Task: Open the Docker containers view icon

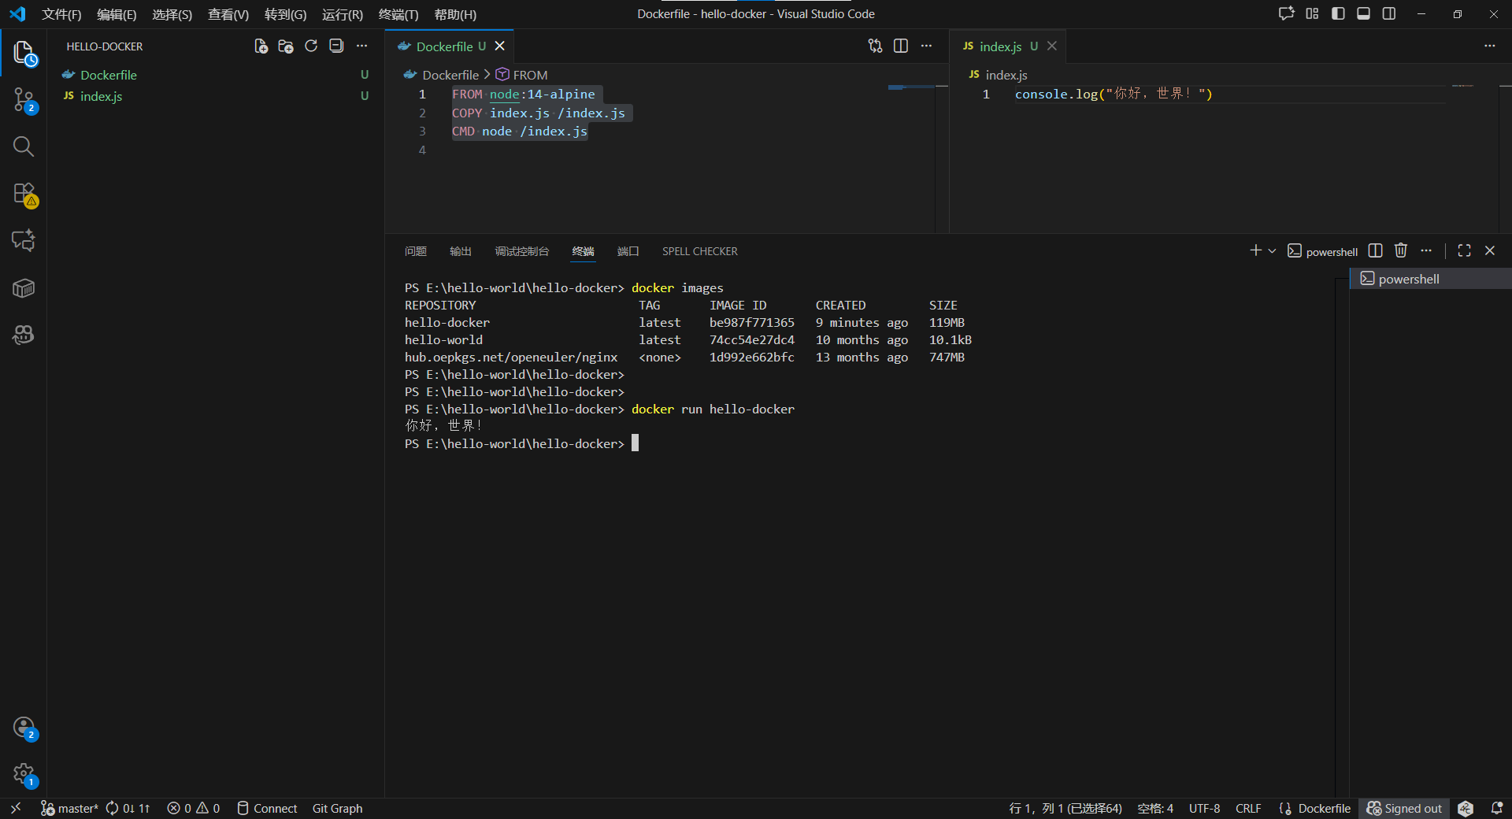Action: tap(24, 288)
